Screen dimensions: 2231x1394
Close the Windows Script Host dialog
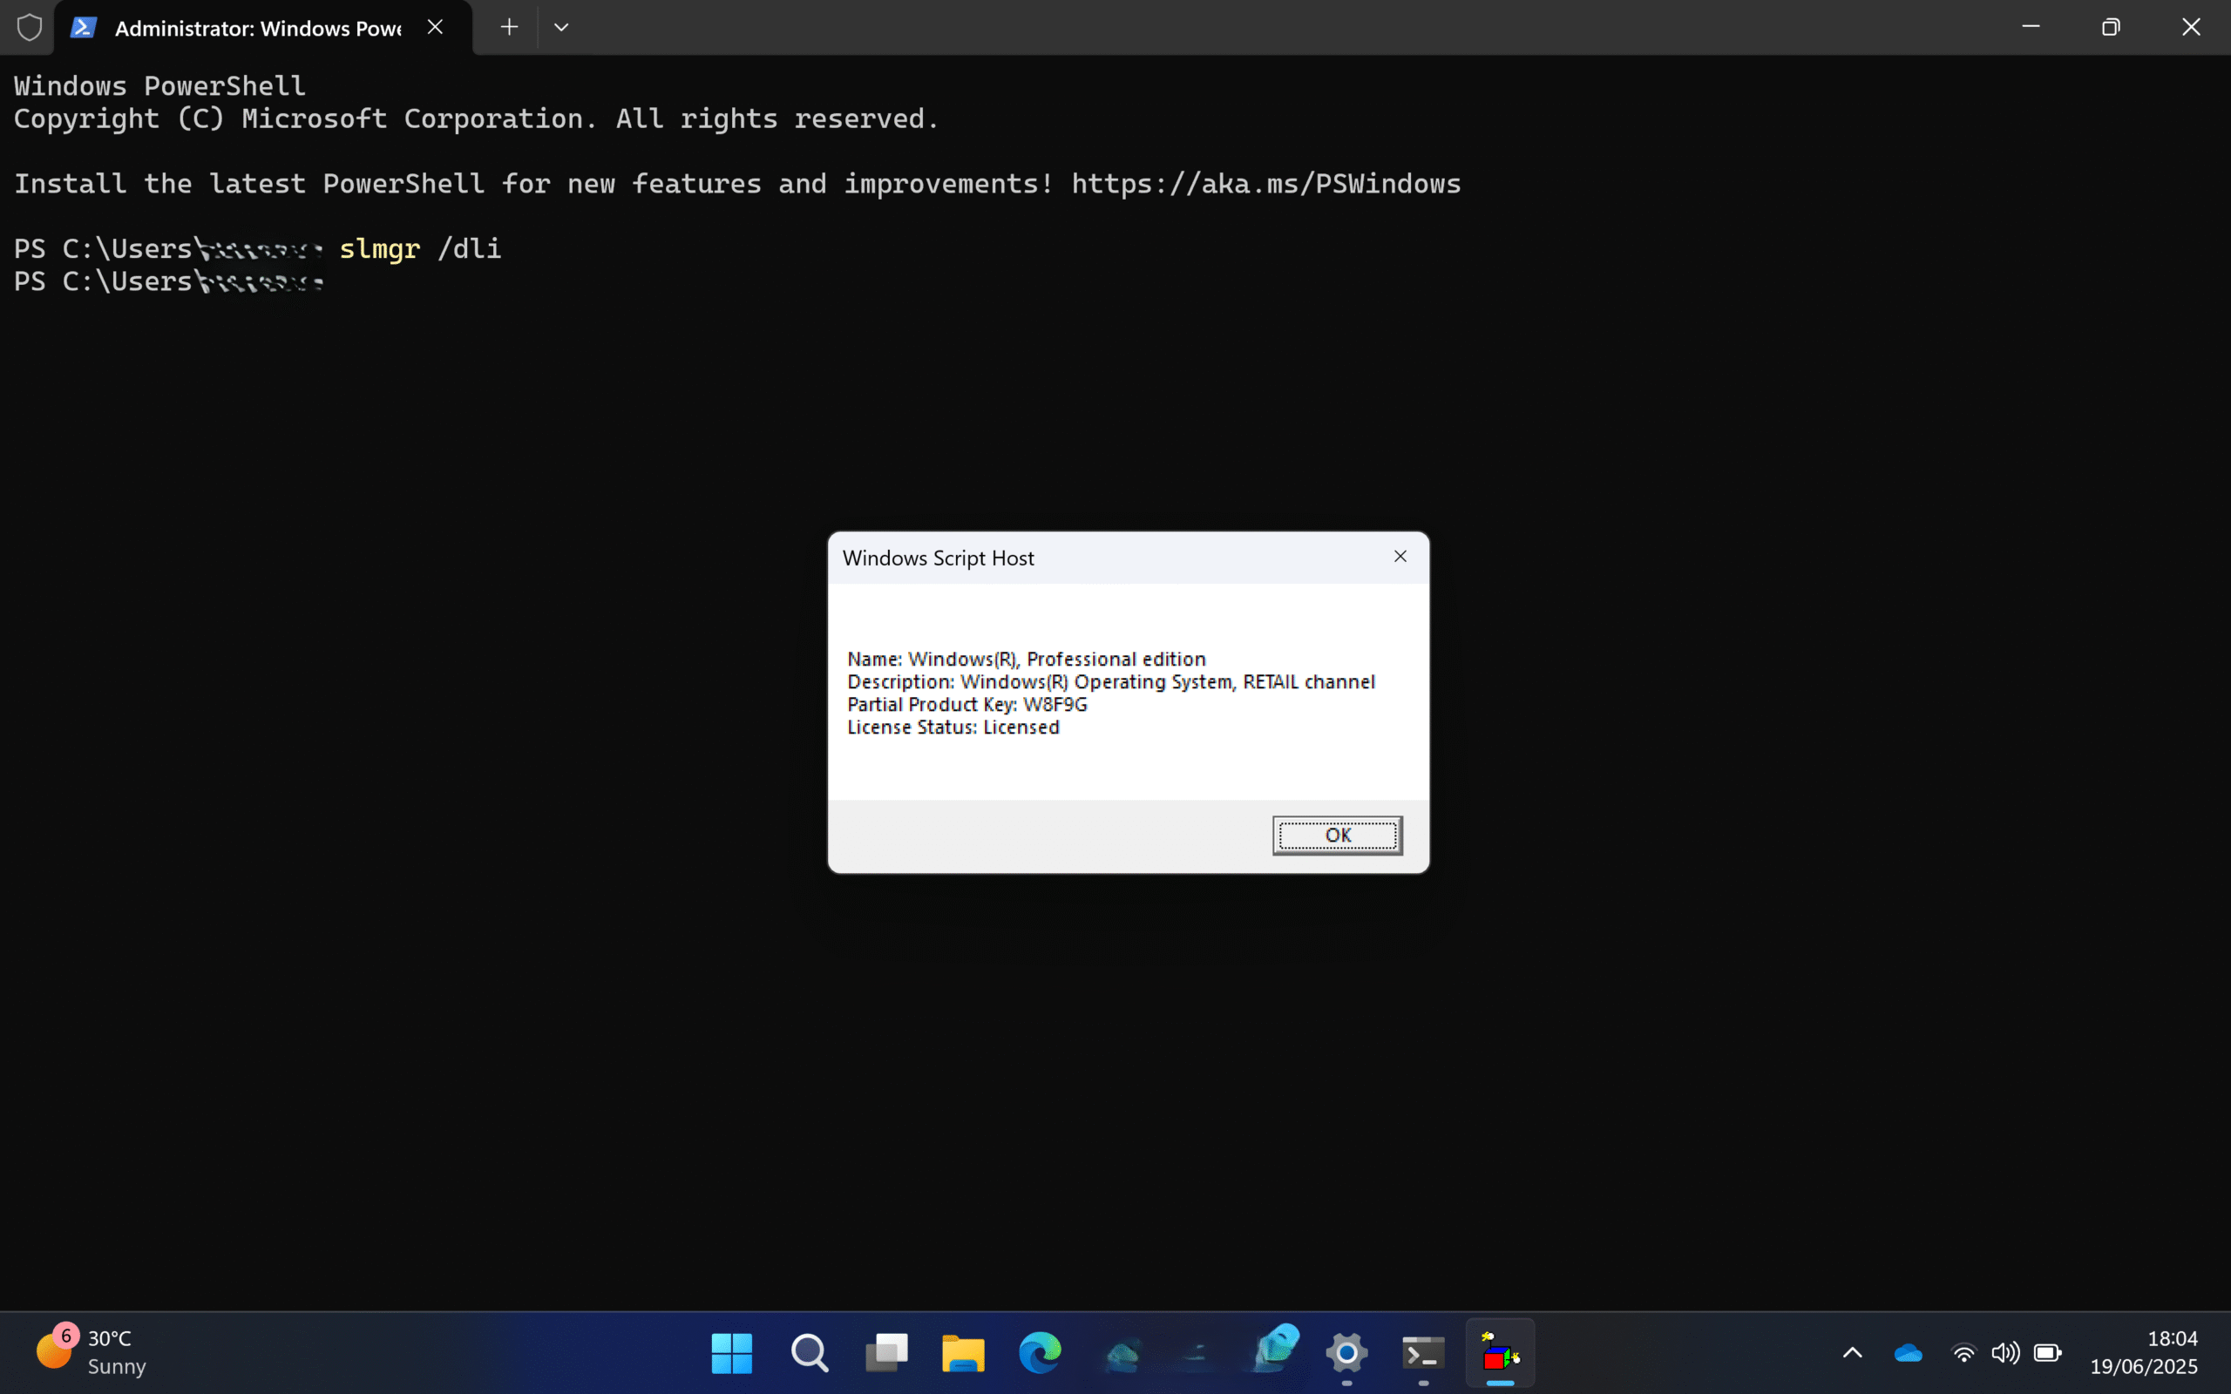coord(1400,557)
